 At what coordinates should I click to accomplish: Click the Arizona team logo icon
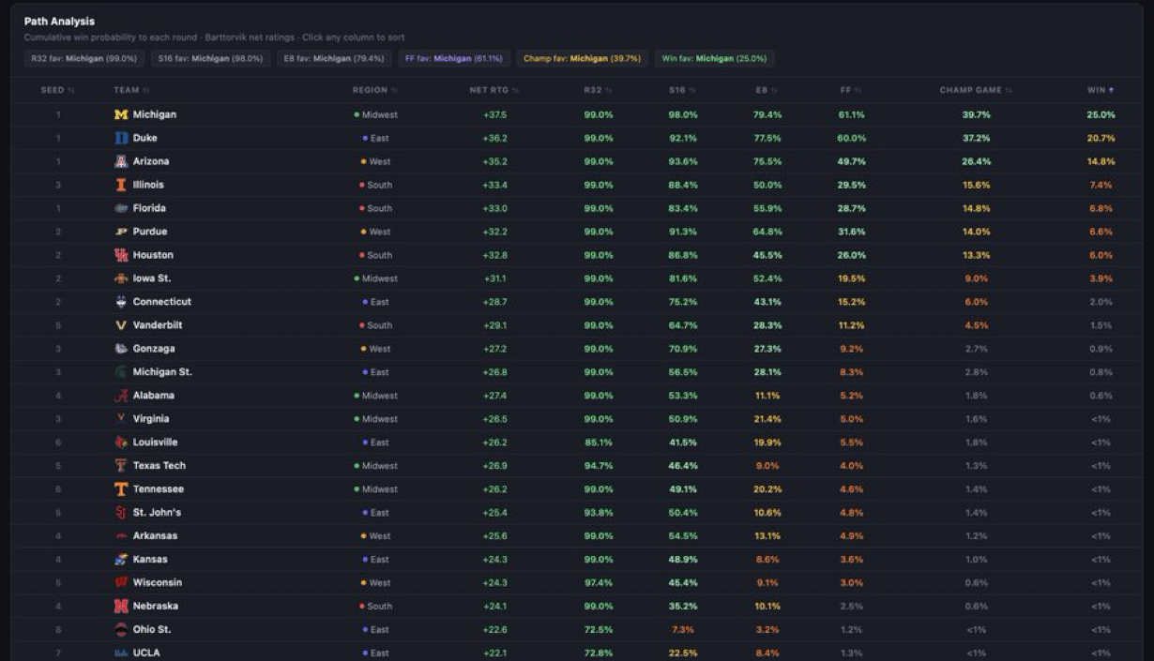(x=120, y=161)
